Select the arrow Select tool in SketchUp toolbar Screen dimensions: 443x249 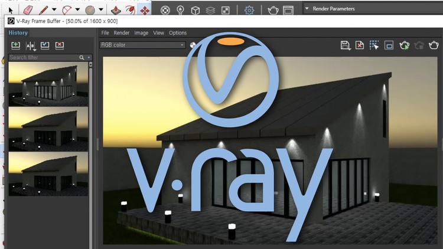tap(11, 11)
